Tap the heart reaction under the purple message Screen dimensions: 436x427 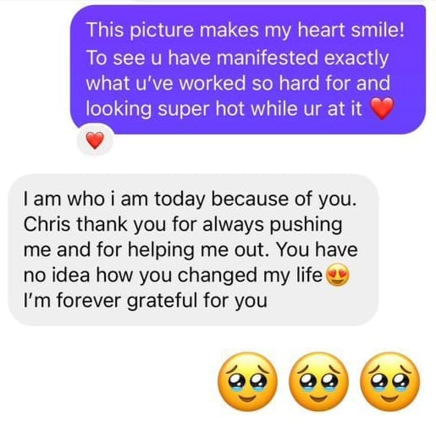(x=95, y=140)
